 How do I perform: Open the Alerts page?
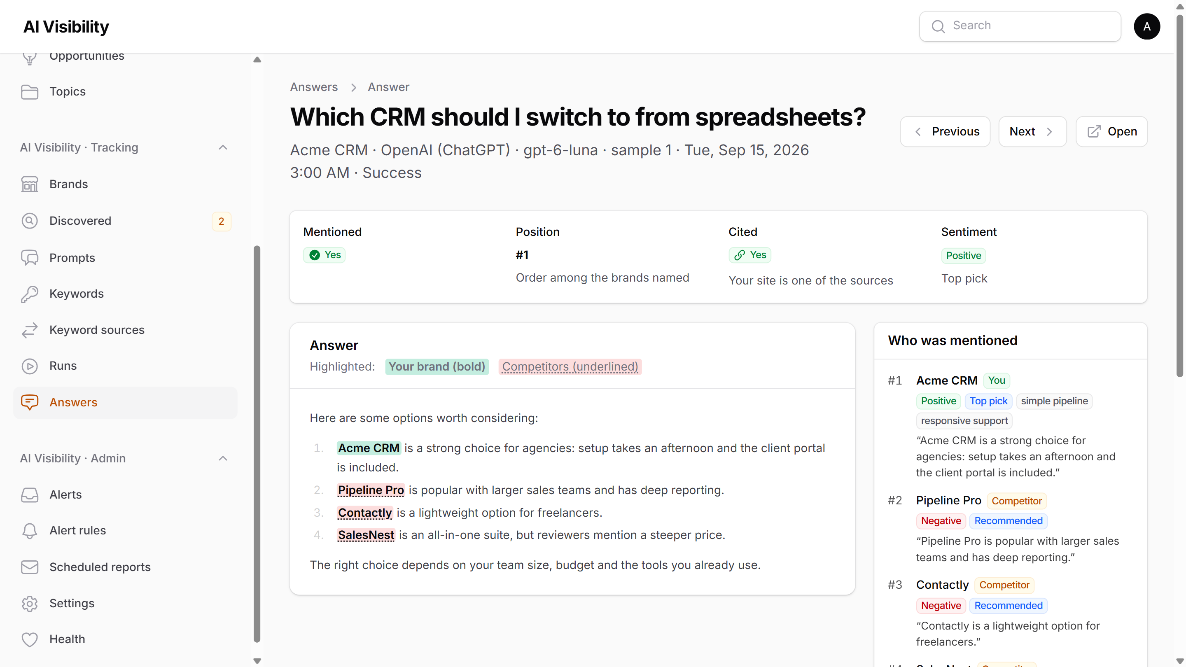coord(125,495)
